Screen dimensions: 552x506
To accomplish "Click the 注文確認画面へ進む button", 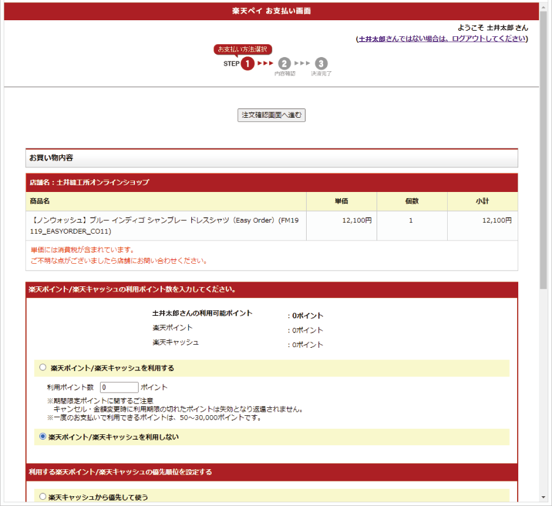I will click(272, 115).
